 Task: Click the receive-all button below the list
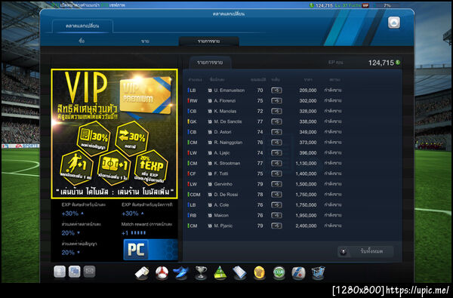tap(365, 251)
